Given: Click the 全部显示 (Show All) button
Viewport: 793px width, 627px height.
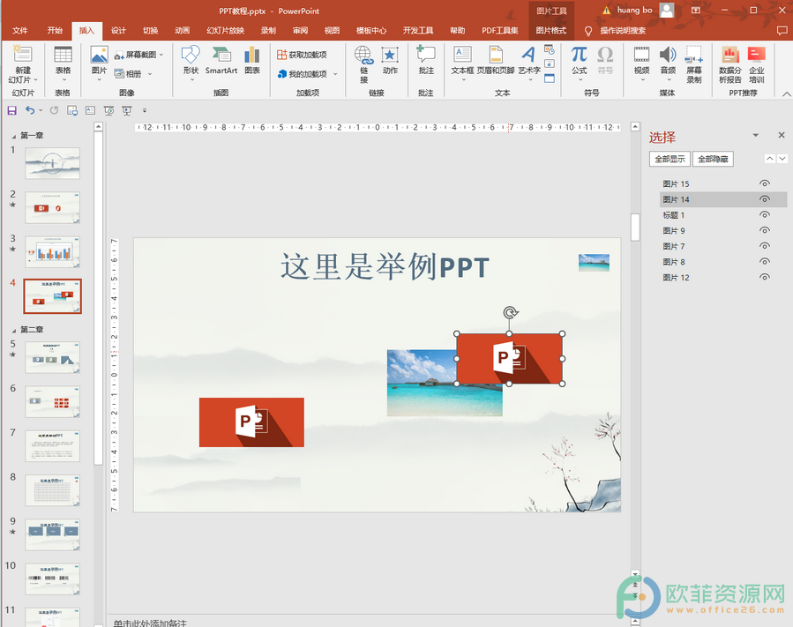Looking at the screenshot, I should click(x=670, y=159).
